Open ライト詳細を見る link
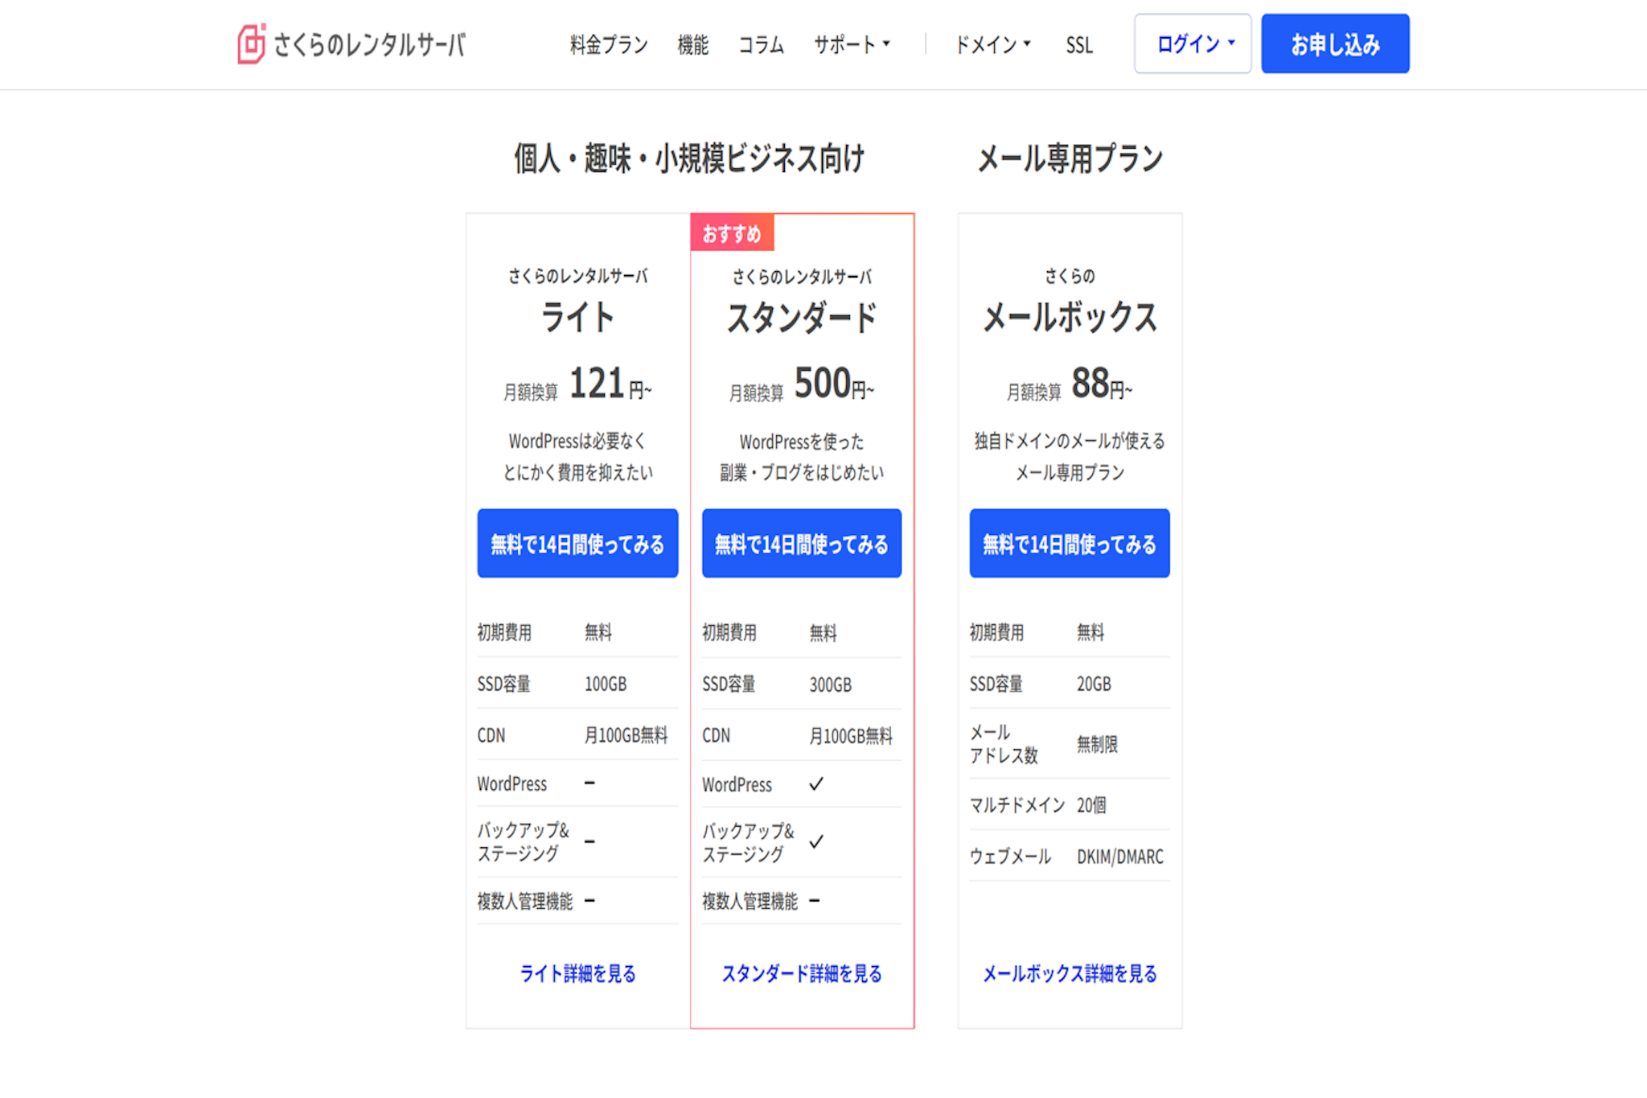Image resolution: width=1647 pixels, height=1098 pixels. (x=577, y=974)
